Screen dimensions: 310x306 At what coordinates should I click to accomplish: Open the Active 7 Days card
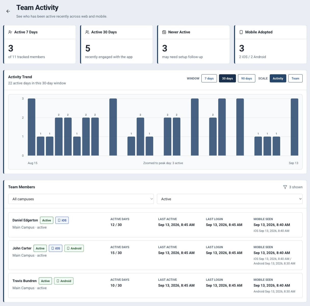(40, 44)
